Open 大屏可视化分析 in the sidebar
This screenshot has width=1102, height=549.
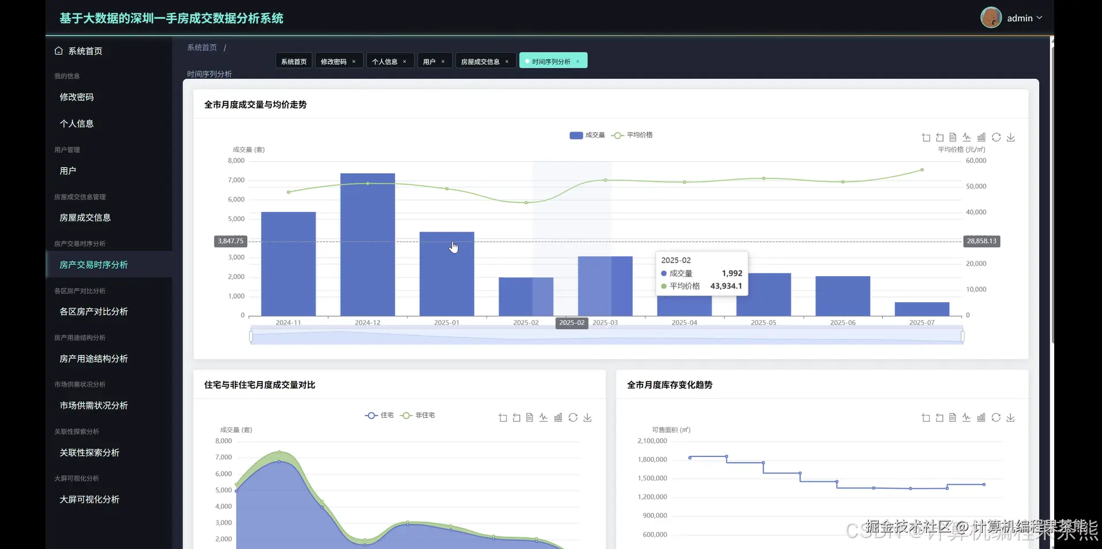click(x=109, y=500)
